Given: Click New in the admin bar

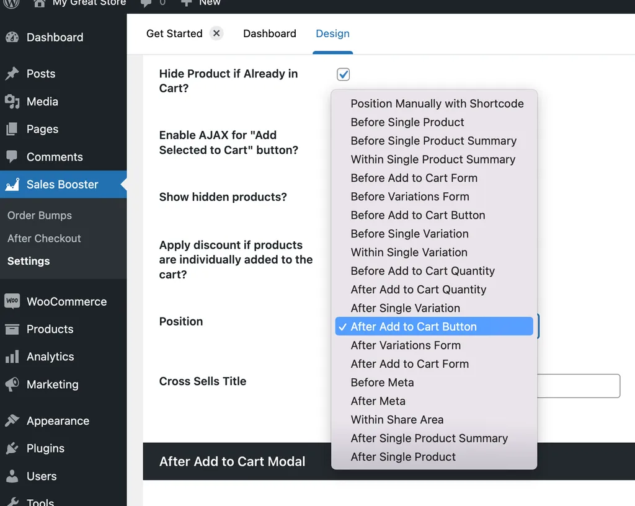Looking at the screenshot, I should tap(210, 3).
